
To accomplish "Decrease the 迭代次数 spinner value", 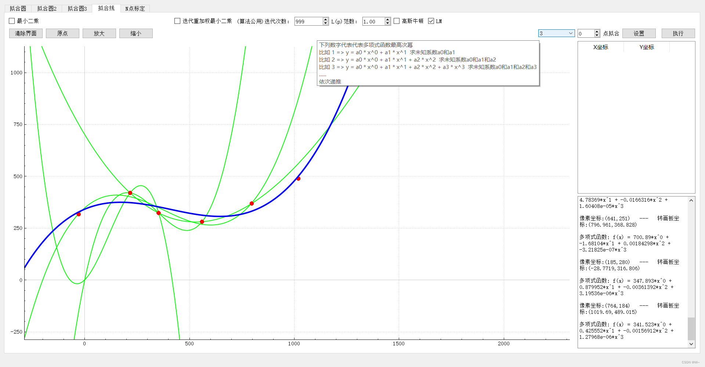I will pyautogui.click(x=326, y=23).
